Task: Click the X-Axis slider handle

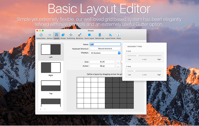Action: [x=137, y=56]
